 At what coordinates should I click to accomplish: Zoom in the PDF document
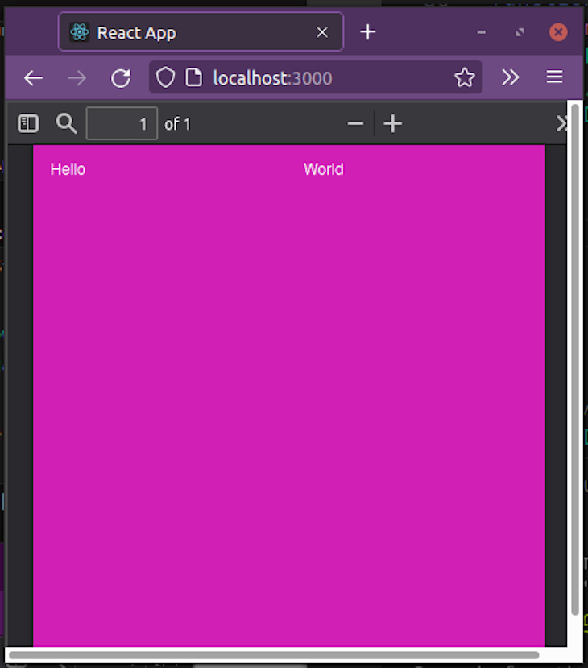click(x=392, y=123)
